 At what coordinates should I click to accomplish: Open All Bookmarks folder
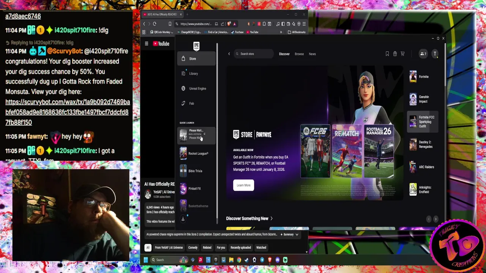tap(297, 32)
